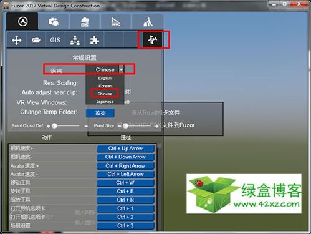Open the construction worker tab
The width and height of the screenshot is (311, 234).
[148, 22]
